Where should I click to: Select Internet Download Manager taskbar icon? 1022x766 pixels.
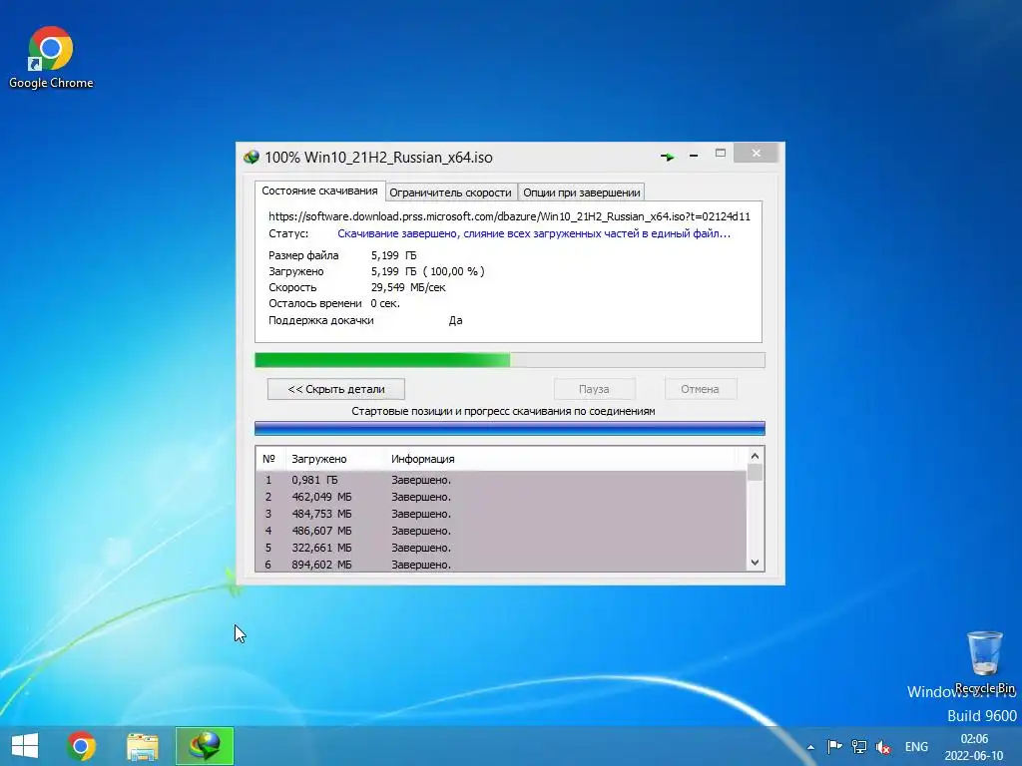tap(204, 746)
